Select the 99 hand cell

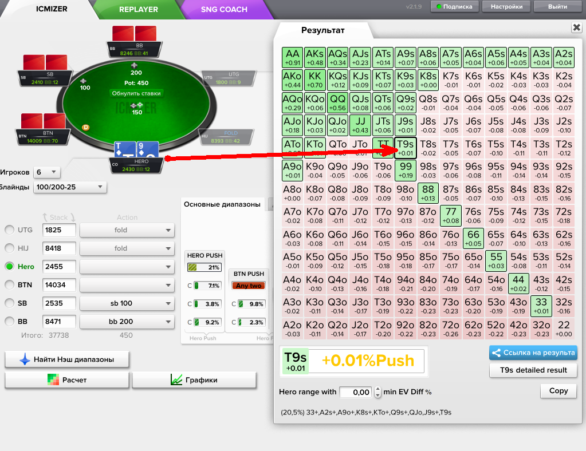coord(406,171)
